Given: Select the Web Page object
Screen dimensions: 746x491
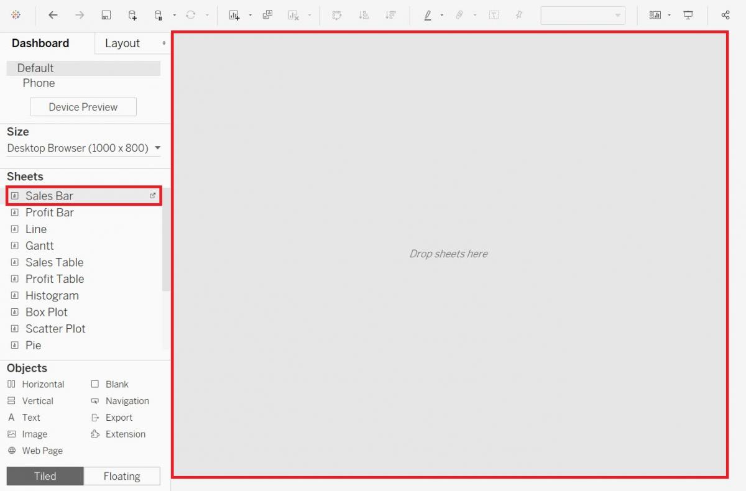Looking at the screenshot, I should tap(35, 451).
